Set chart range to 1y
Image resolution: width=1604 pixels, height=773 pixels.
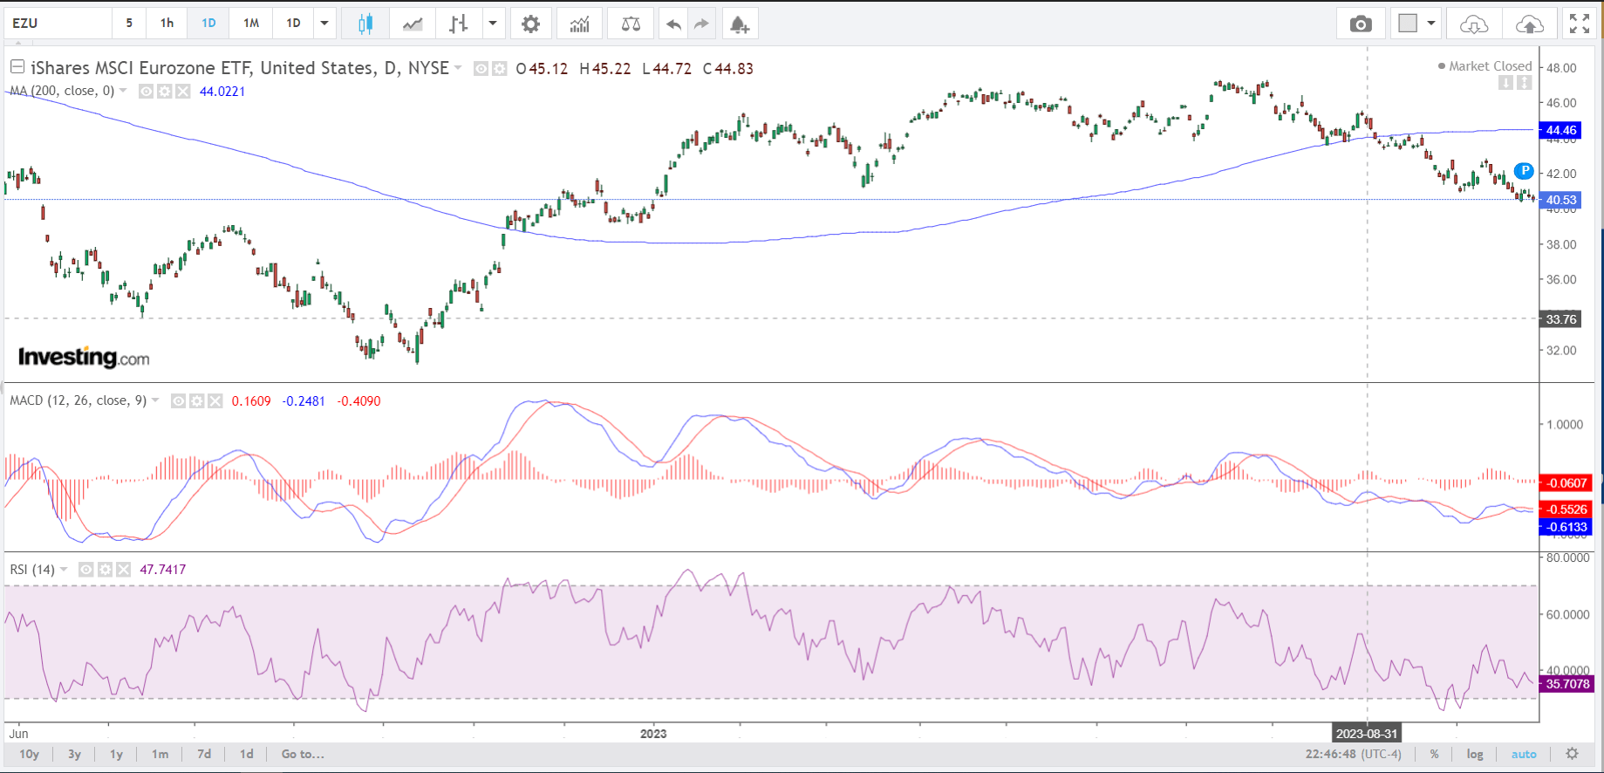coord(116,754)
